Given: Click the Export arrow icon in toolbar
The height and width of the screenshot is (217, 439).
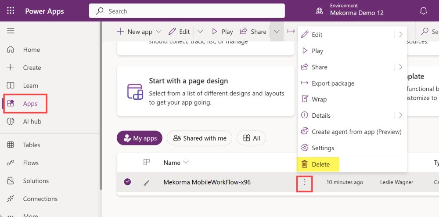Looking at the screenshot, I should click(x=291, y=31).
